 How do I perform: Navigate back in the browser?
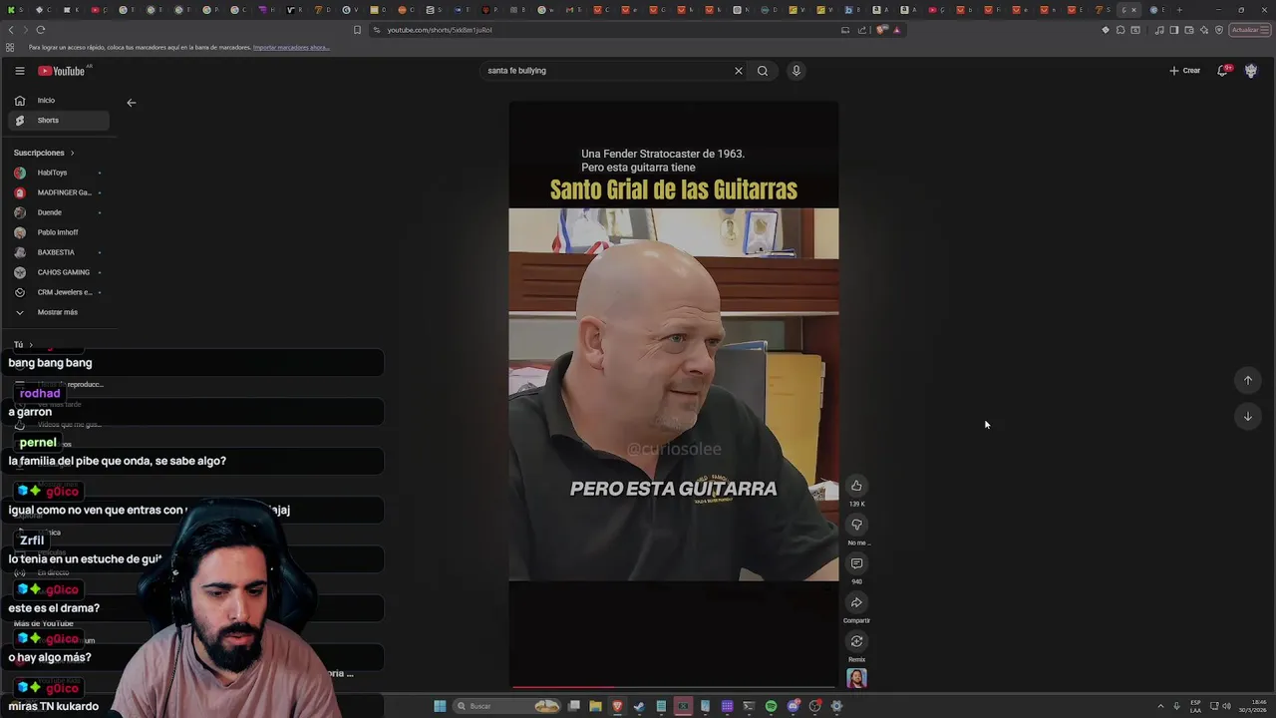click(x=11, y=30)
